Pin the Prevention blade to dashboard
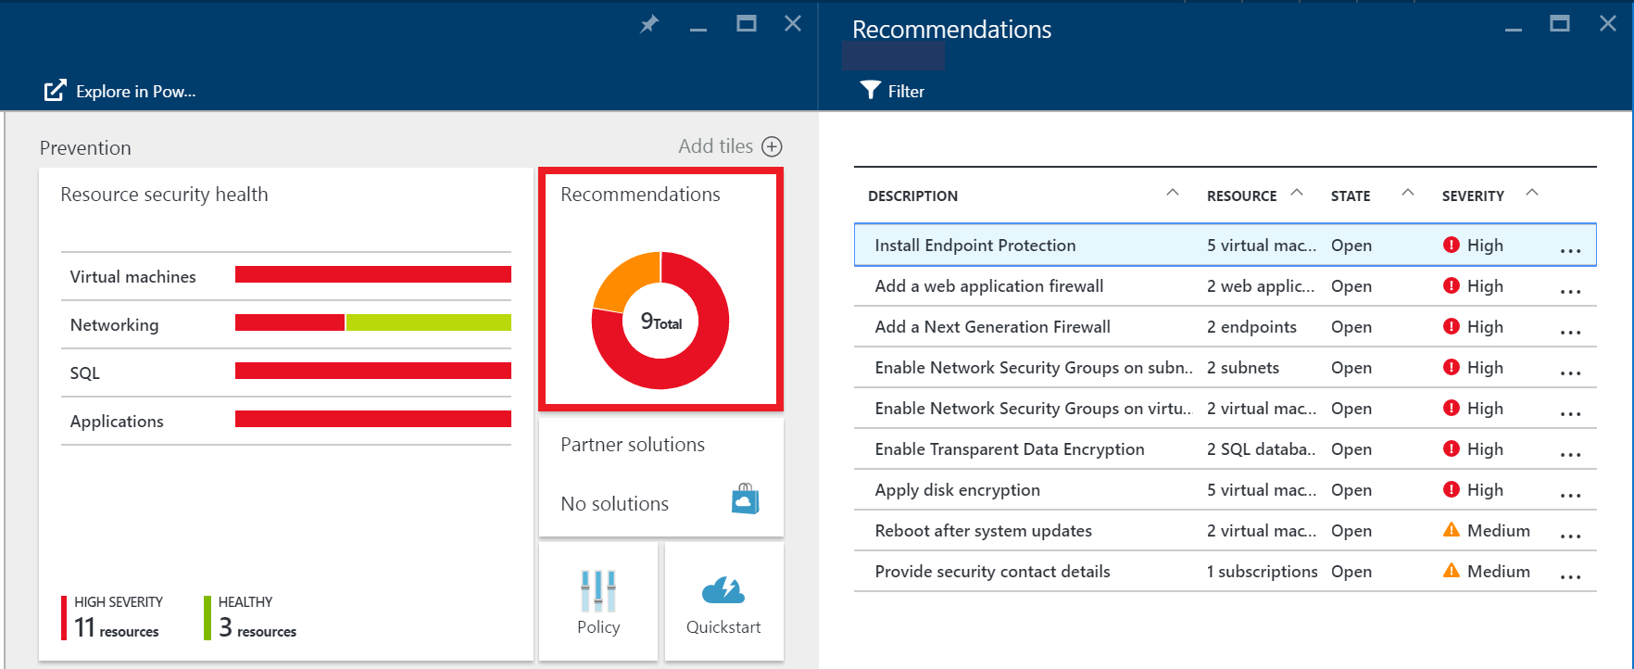 649,24
